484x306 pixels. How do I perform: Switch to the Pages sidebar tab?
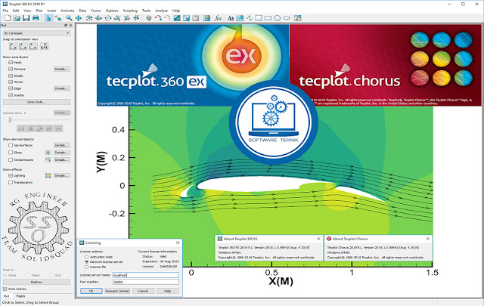coord(20,296)
